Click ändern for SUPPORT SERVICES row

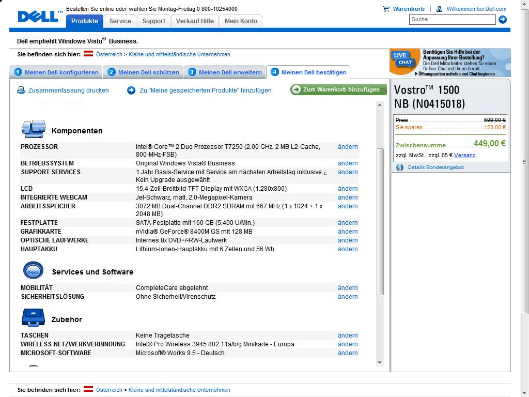point(348,172)
